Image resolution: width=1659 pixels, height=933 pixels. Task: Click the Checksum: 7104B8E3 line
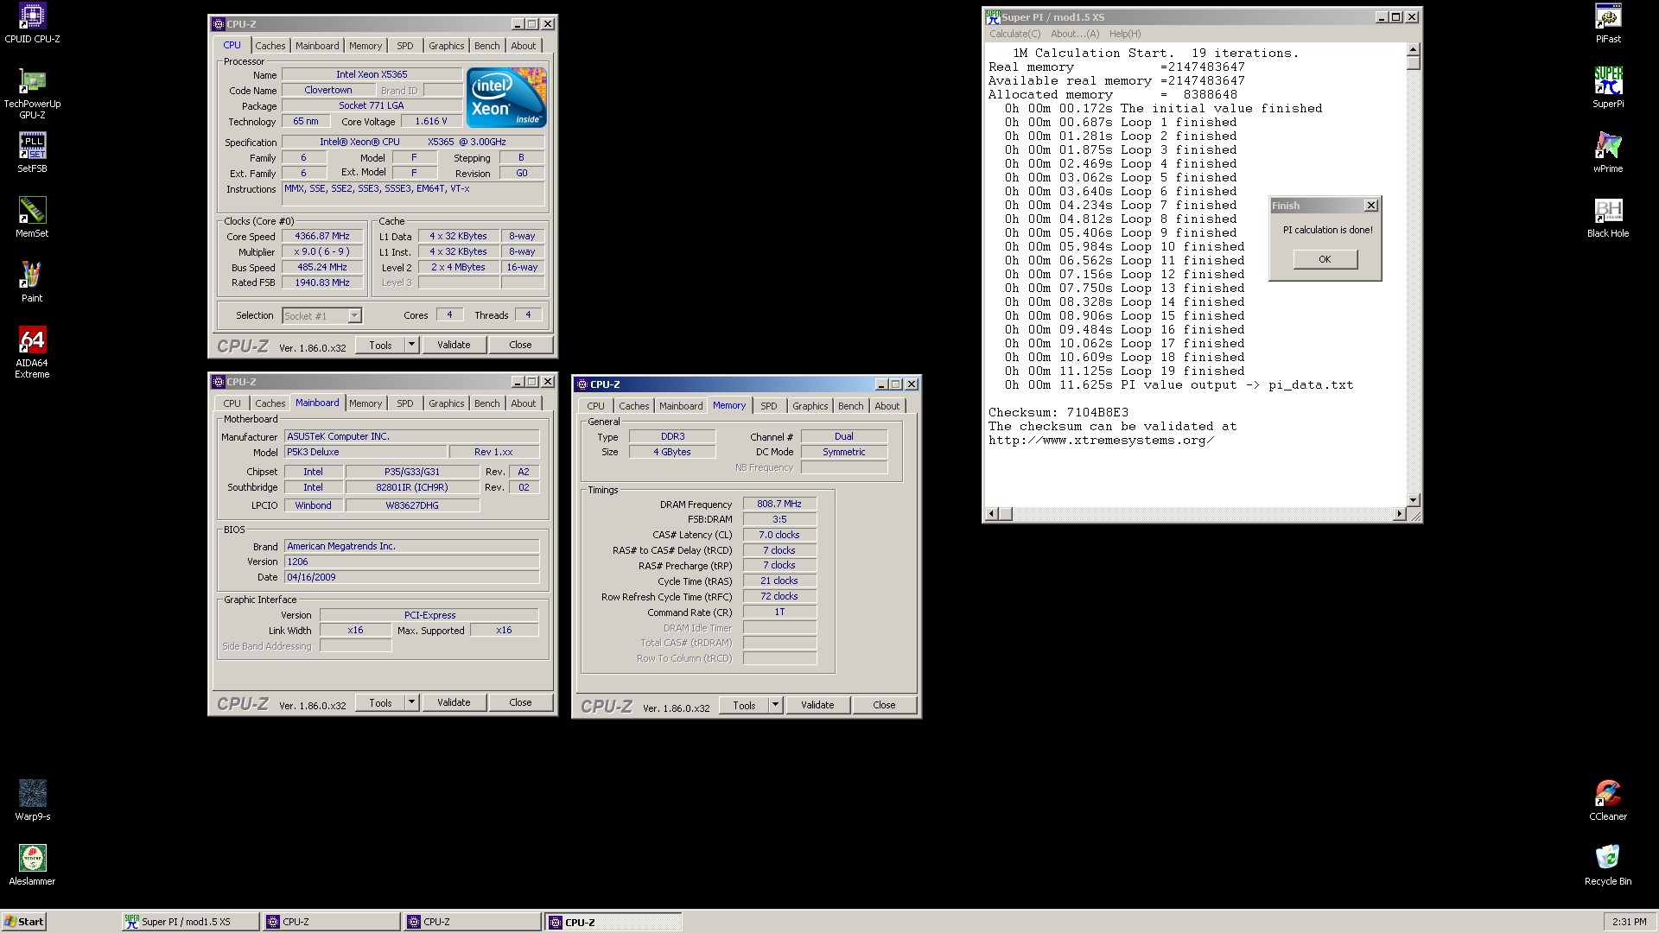pos(1058,413)
